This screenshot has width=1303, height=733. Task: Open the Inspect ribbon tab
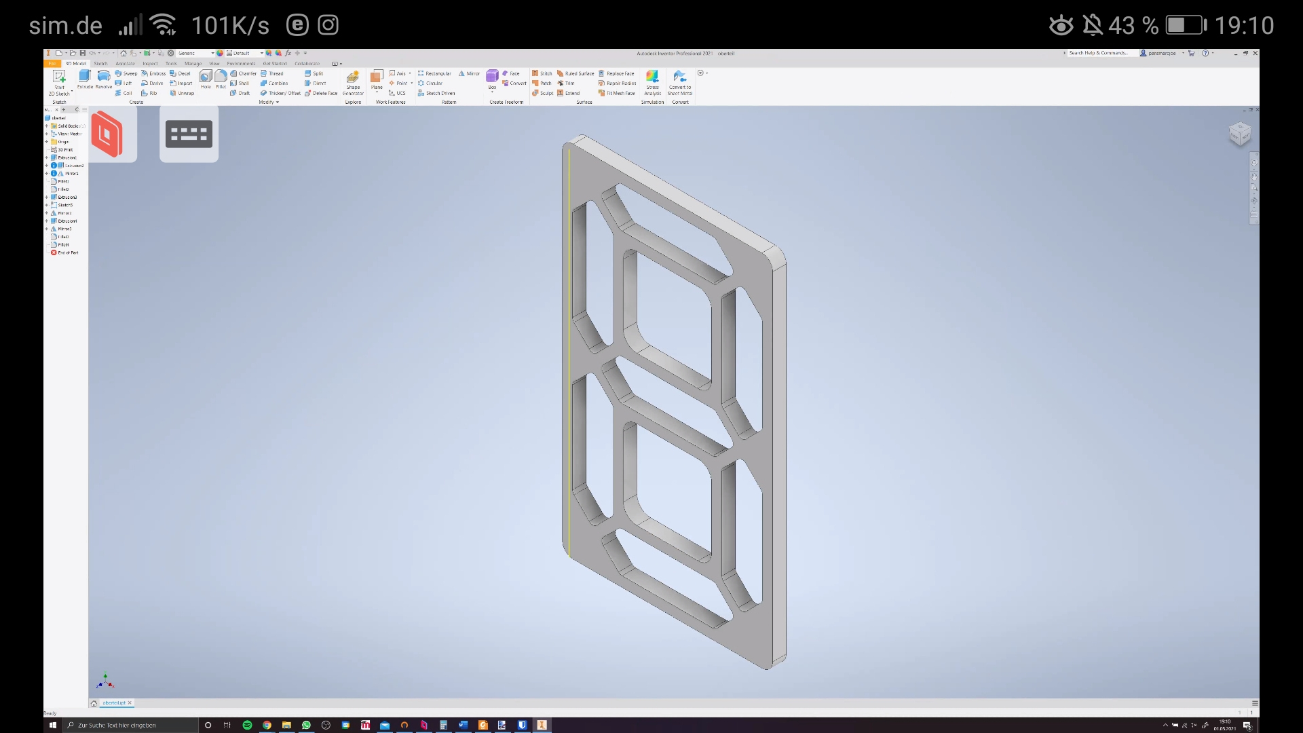pyautogui.click(x=150, y=64)
